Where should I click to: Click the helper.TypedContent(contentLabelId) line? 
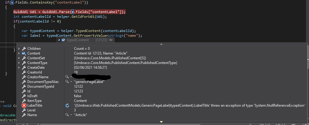pos(79,31)
